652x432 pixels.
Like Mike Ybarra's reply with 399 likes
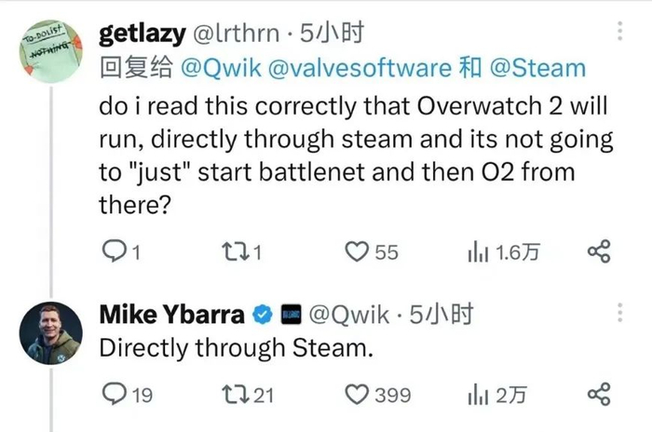[x=358, y=396]
